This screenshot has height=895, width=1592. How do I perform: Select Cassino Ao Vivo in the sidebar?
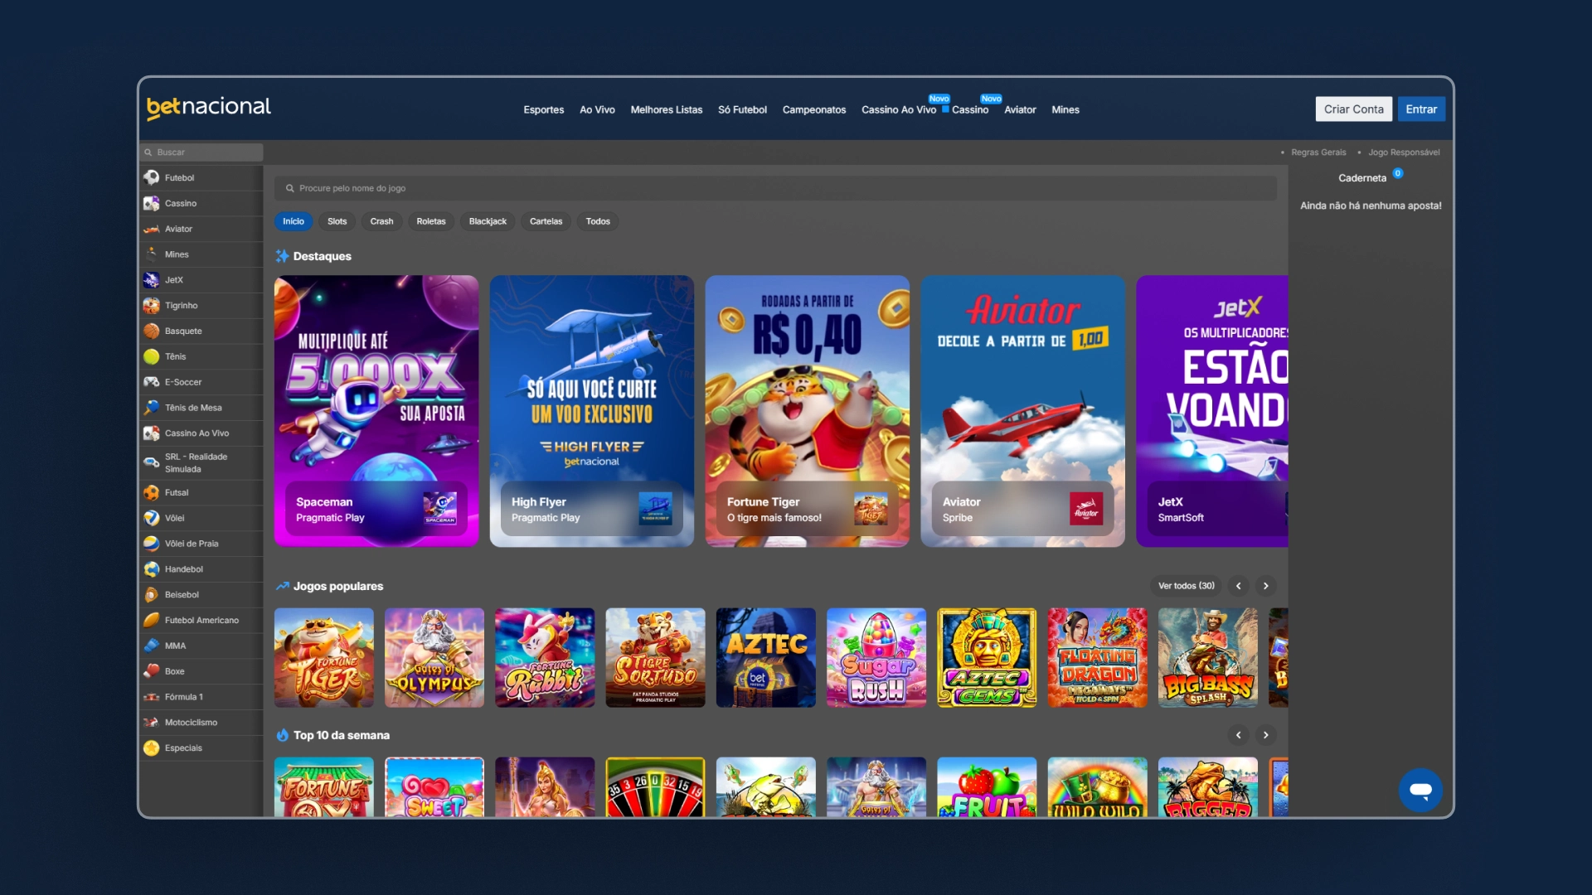coord(153,433)
